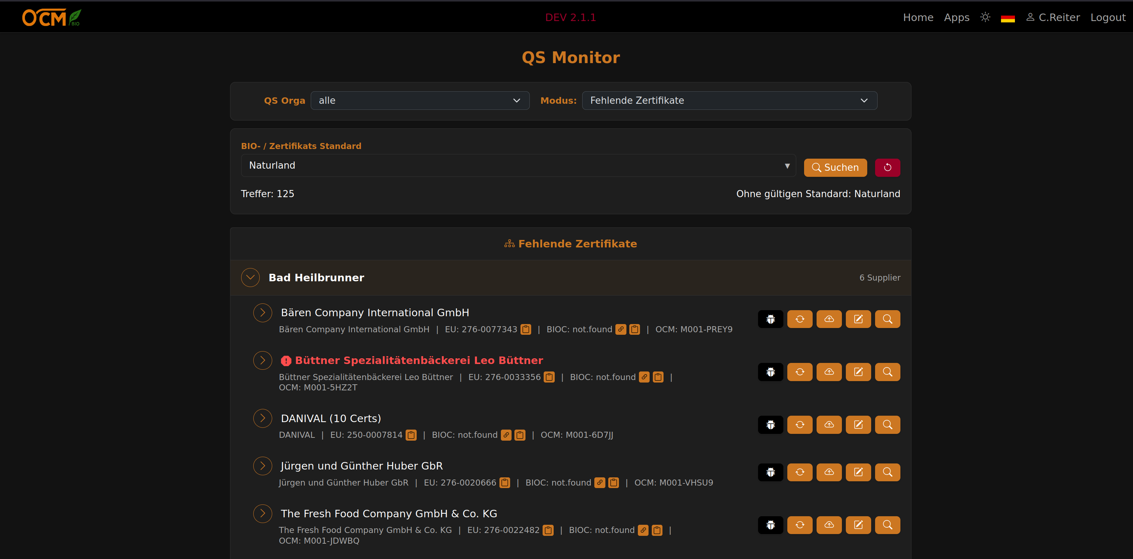Click search icon for Bären Company
1133x559 pixels.
[x=887, y=319]
